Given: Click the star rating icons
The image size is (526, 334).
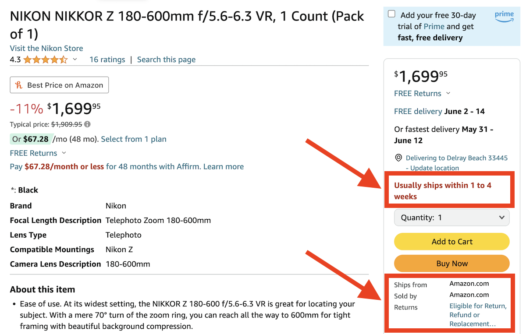Looking at the screenshot, I should coord(46,60).
